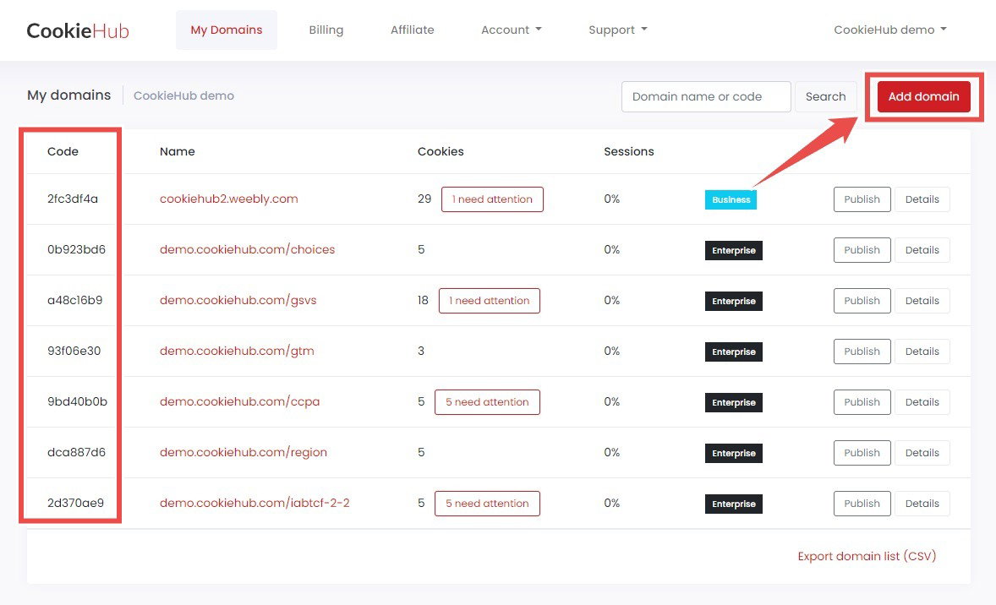Open the demo.cookiehub.com/choices domain link

click(247, 249)
